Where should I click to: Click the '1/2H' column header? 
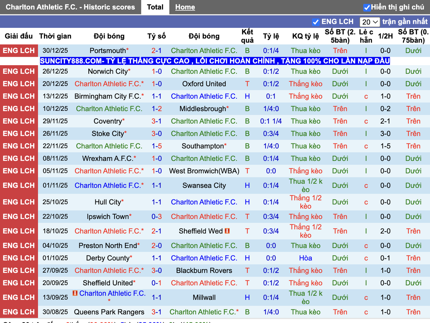(385, 36)
